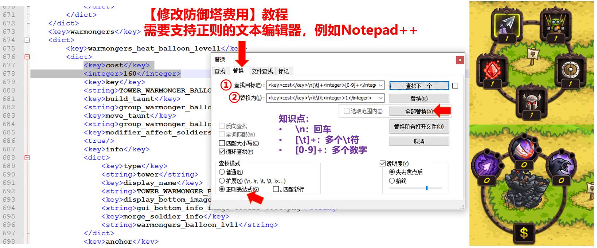Click the <true/> line
Screen dimensions: 597x248
tap(99, 141)
